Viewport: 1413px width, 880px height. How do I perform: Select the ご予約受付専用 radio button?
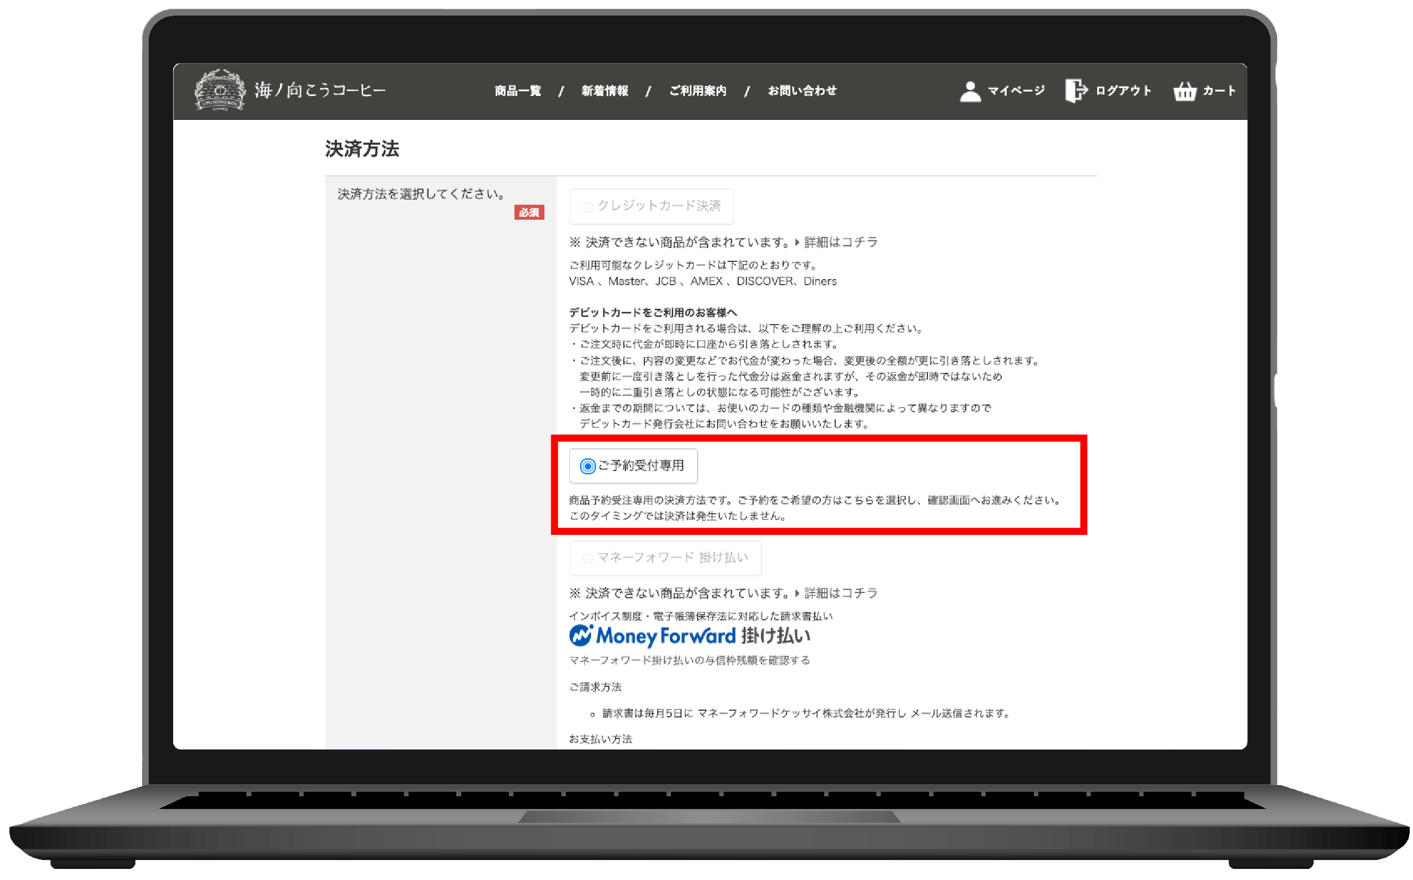tap(588, 466)
